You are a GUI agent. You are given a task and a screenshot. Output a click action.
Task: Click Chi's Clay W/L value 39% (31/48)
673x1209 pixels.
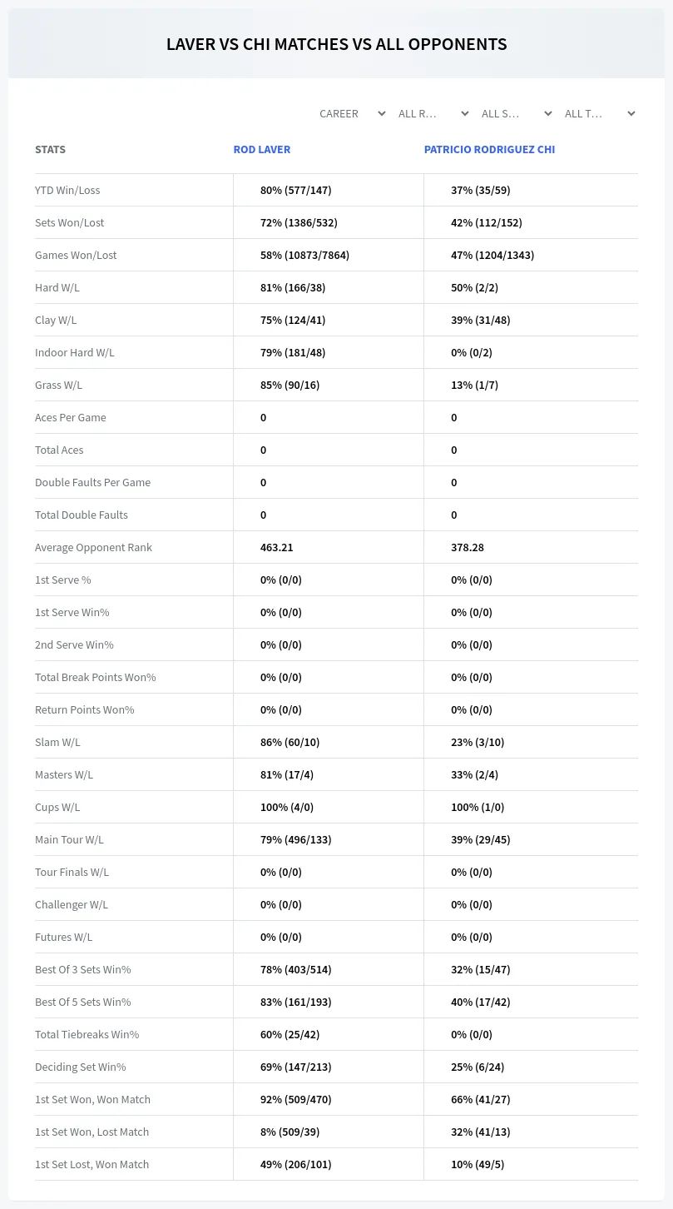480,320
